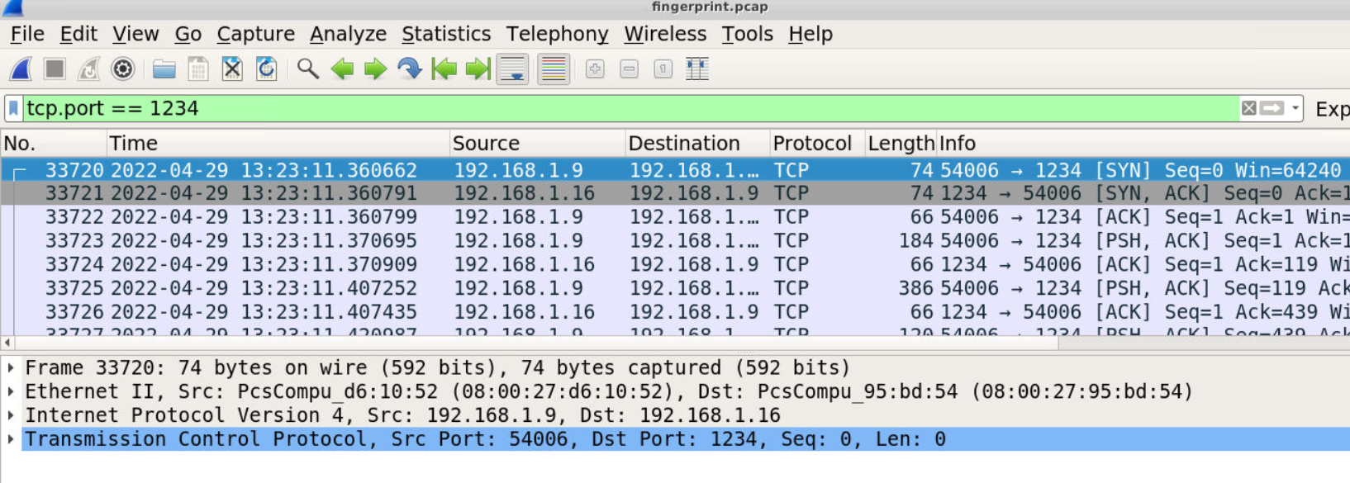
Task: Open the File menu
Action: [x=27, y=34]
